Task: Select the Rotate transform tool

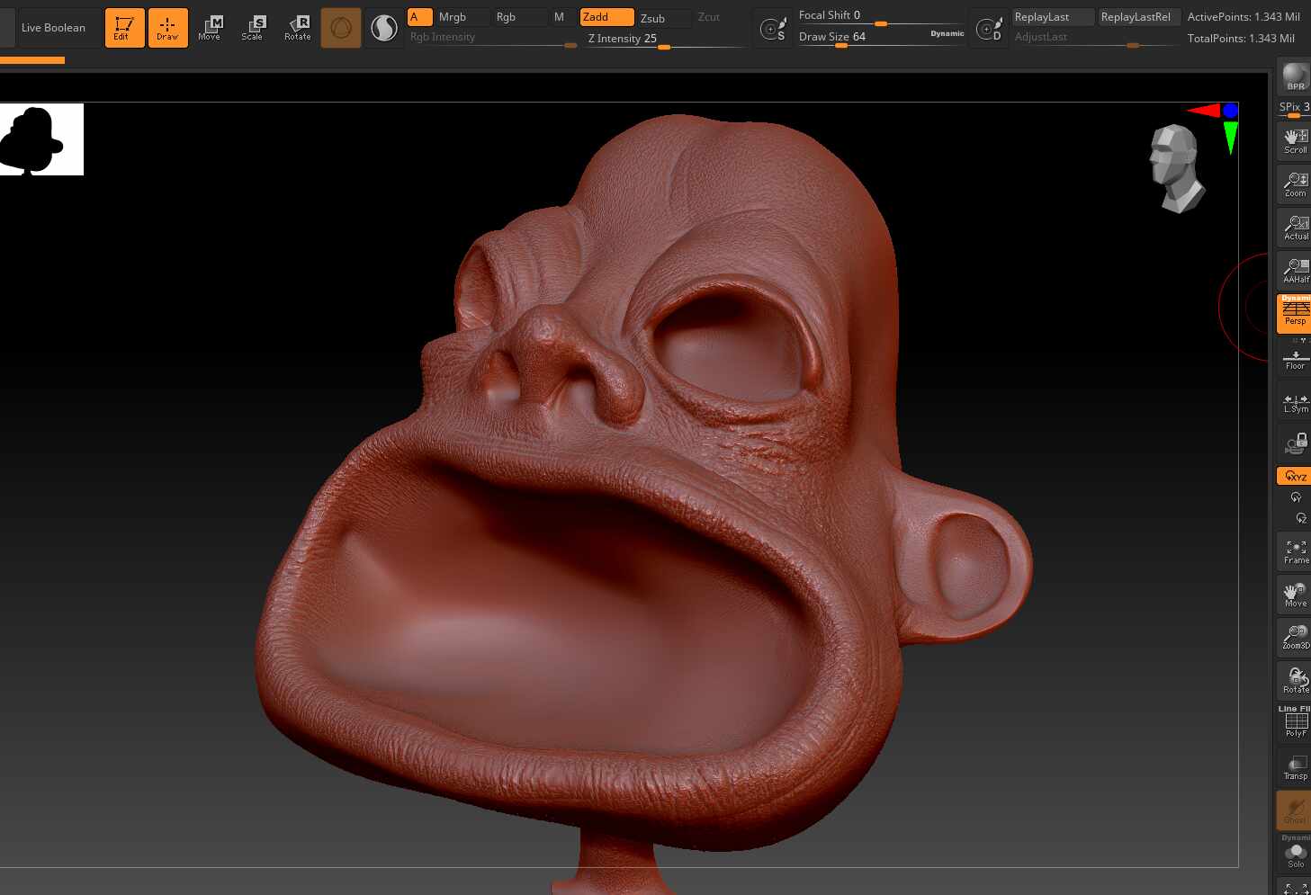Action: click(297, 28)
